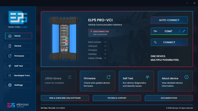Open Settings from sidebar
198x111 pixels.
[19, 85]
